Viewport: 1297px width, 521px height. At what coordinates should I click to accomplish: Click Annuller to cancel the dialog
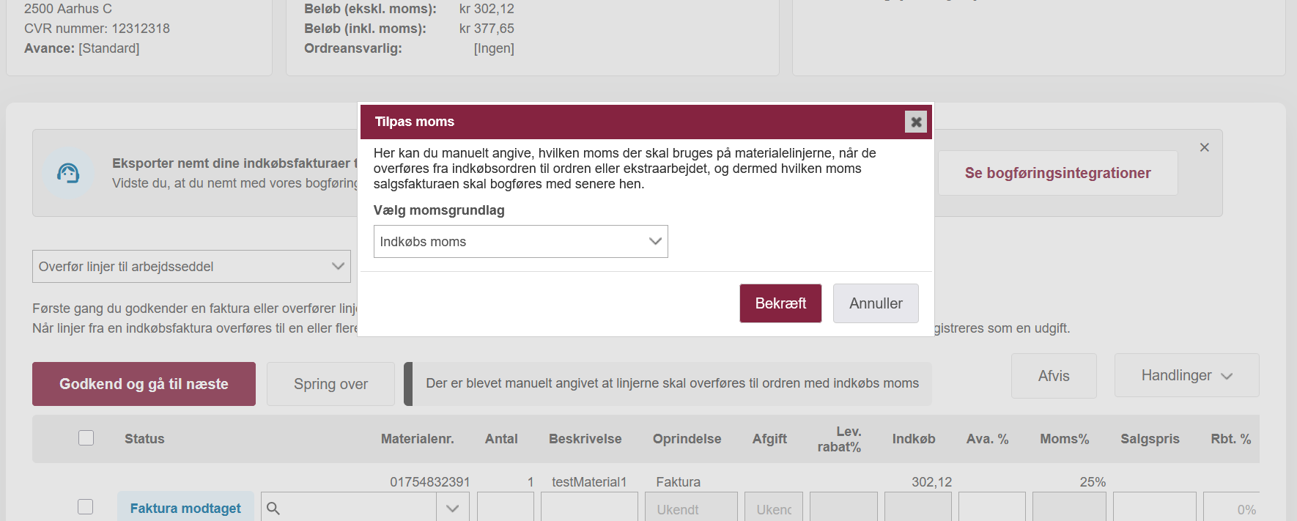(876, 303)
